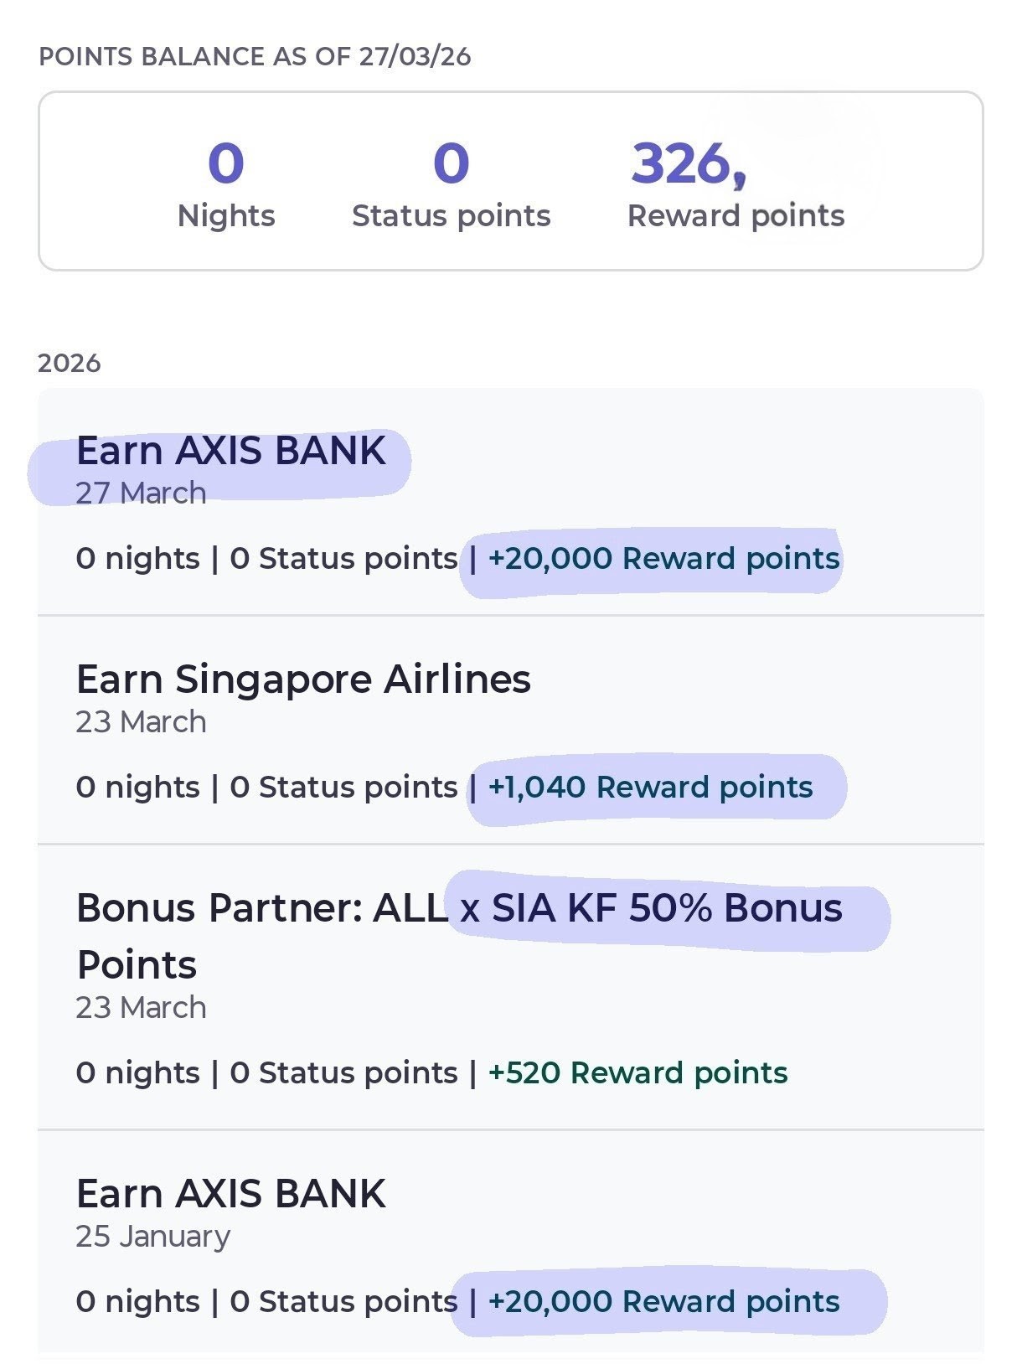Click 23 March date under Singapore Airlines
This screenshot has height=1364, width=1022.
(x=141, y=721)
